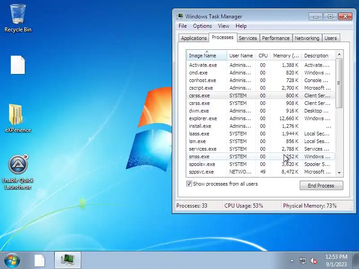Open the Users tab
Viewport: 359px width, 269px height.
[331, 38]
